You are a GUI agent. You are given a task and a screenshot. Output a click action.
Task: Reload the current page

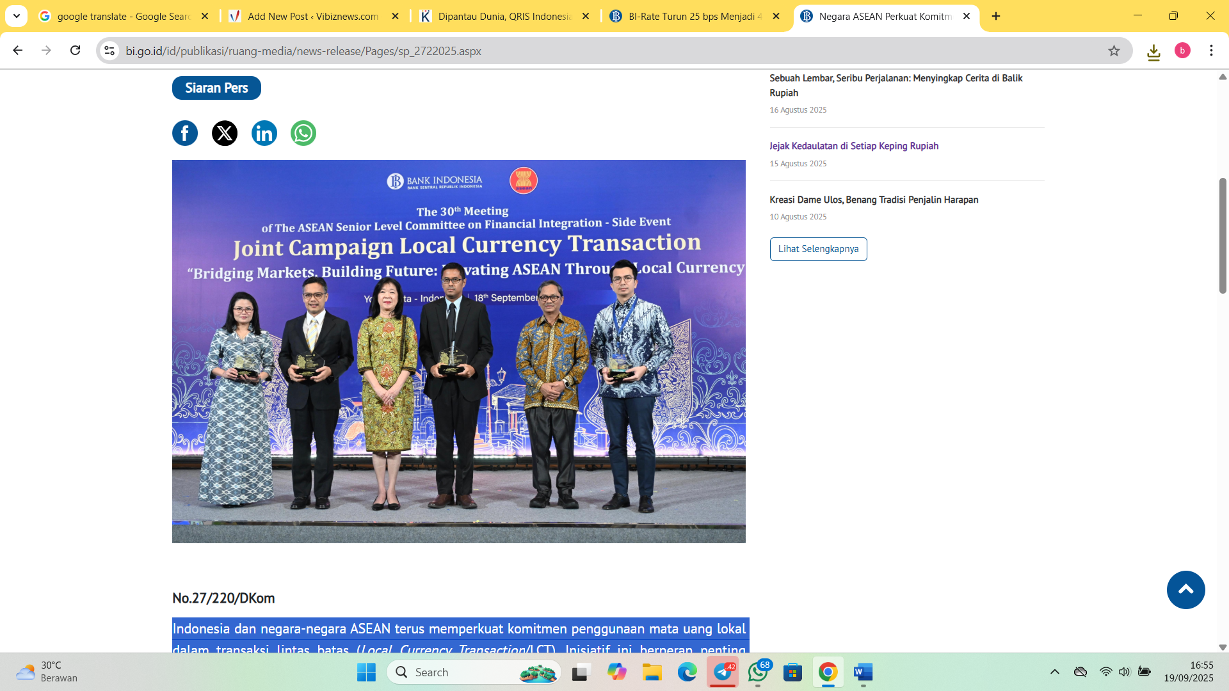click(76, 51)
